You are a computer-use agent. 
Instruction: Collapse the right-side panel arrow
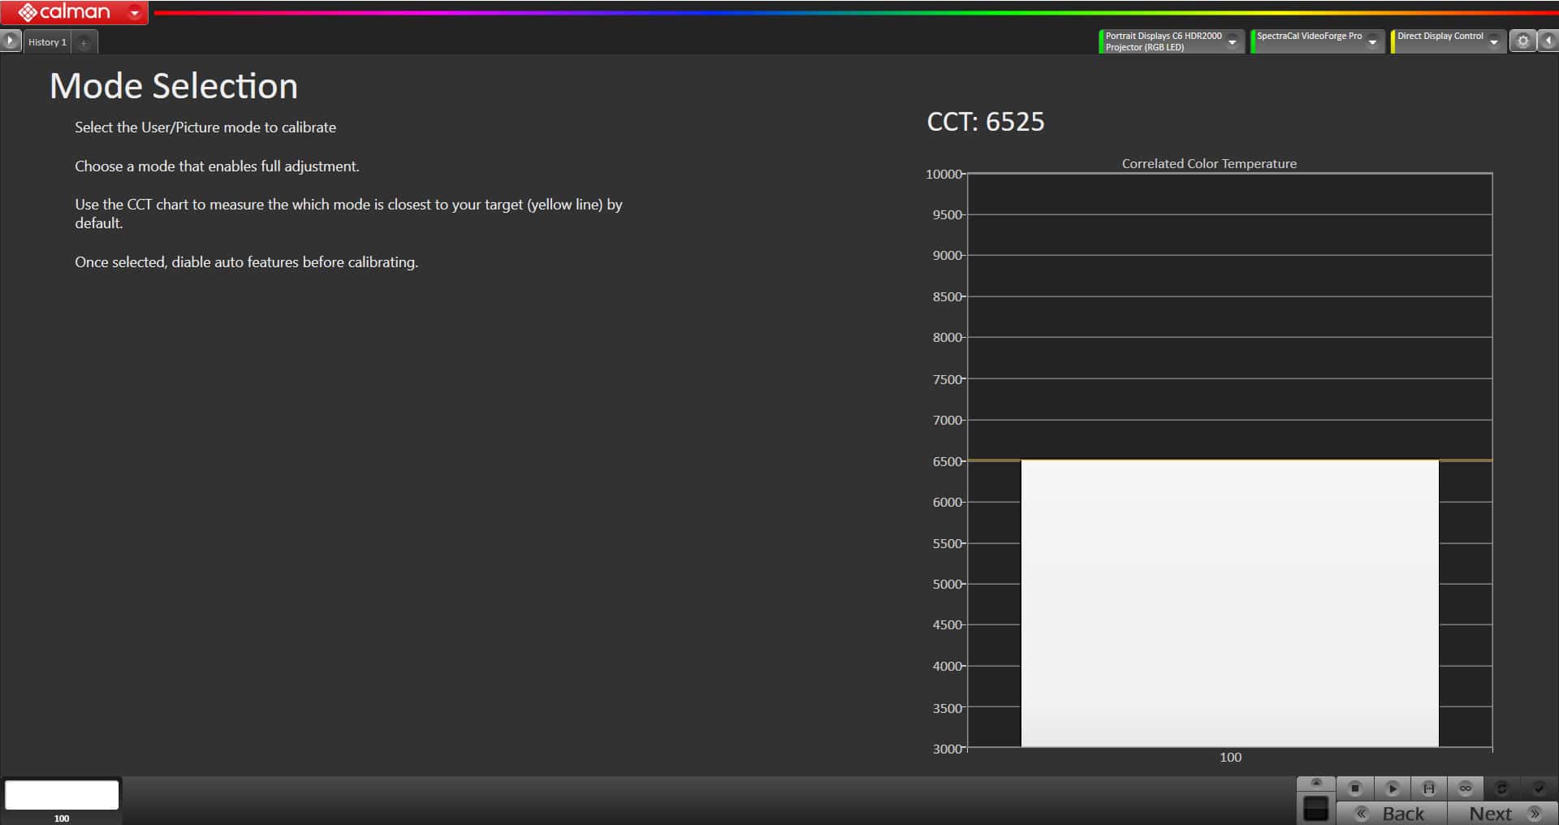point(1548,41)
